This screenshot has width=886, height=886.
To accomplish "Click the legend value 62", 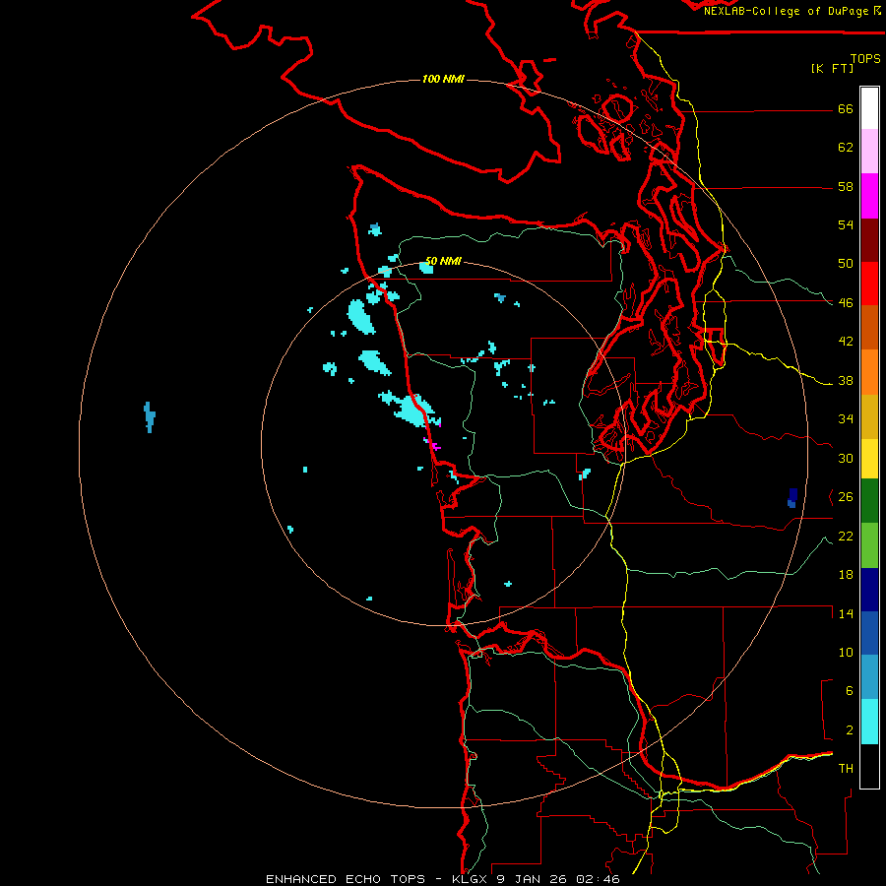I will pyautogui.click(x=846, y=148).
